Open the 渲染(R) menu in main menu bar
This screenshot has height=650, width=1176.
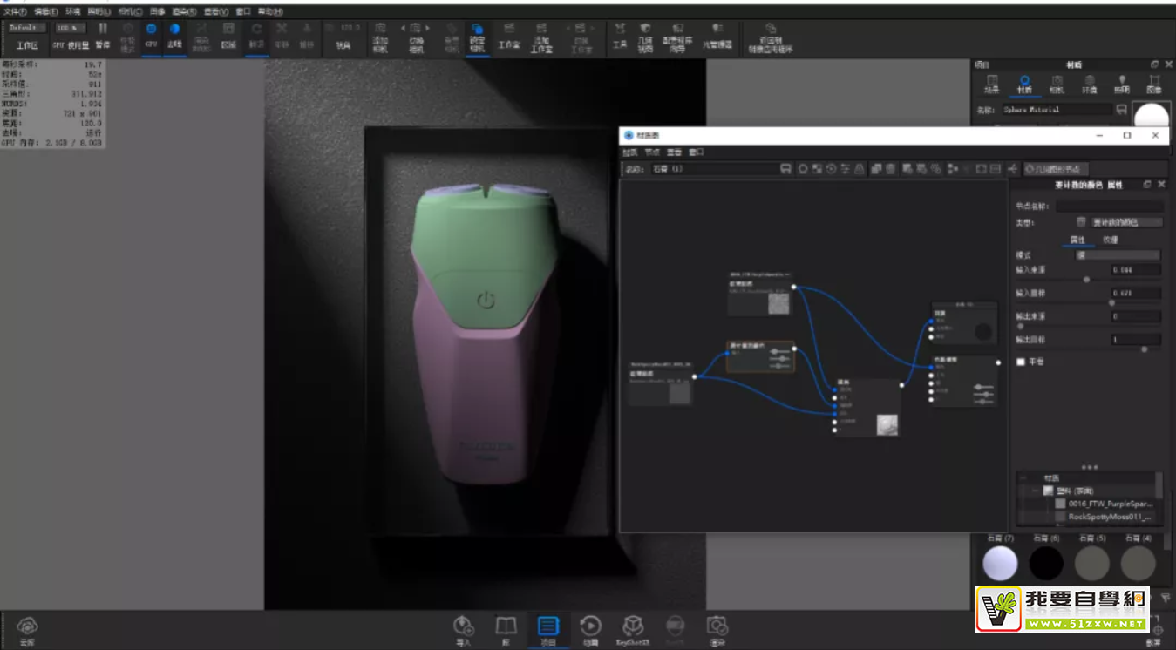185,11
